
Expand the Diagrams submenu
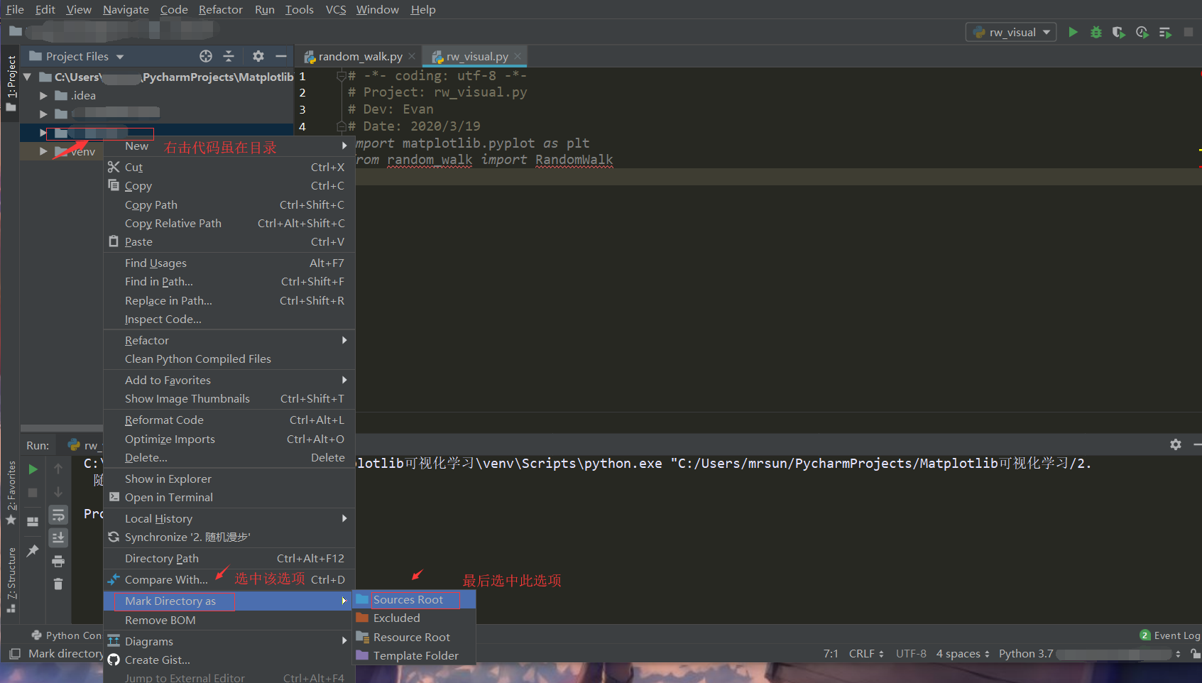(x=229, y=641)
